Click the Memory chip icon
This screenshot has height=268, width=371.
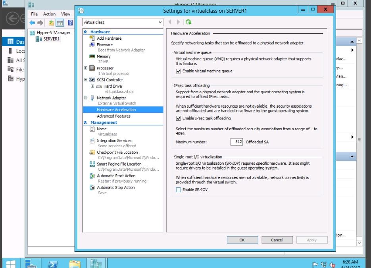tap(92, 56)
